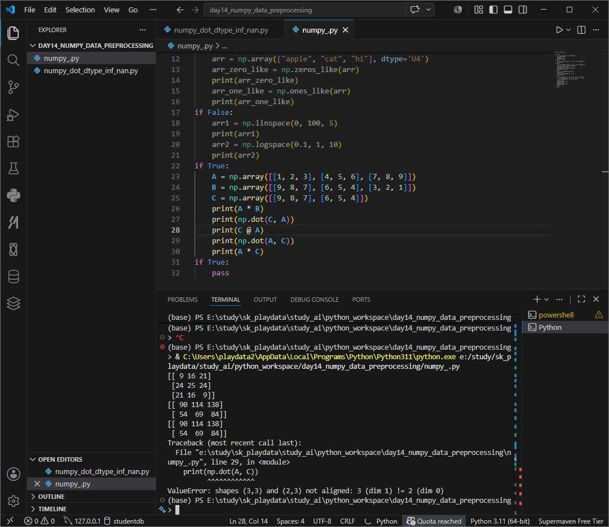Image resolution: width=609 pixels, height=527 pixels.
Task: Toggle the secondary side bar layout button
Action: tap(523, 10)
